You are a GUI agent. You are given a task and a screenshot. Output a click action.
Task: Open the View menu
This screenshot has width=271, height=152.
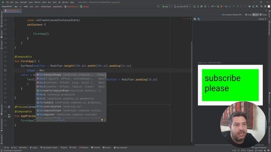point(17,2)
